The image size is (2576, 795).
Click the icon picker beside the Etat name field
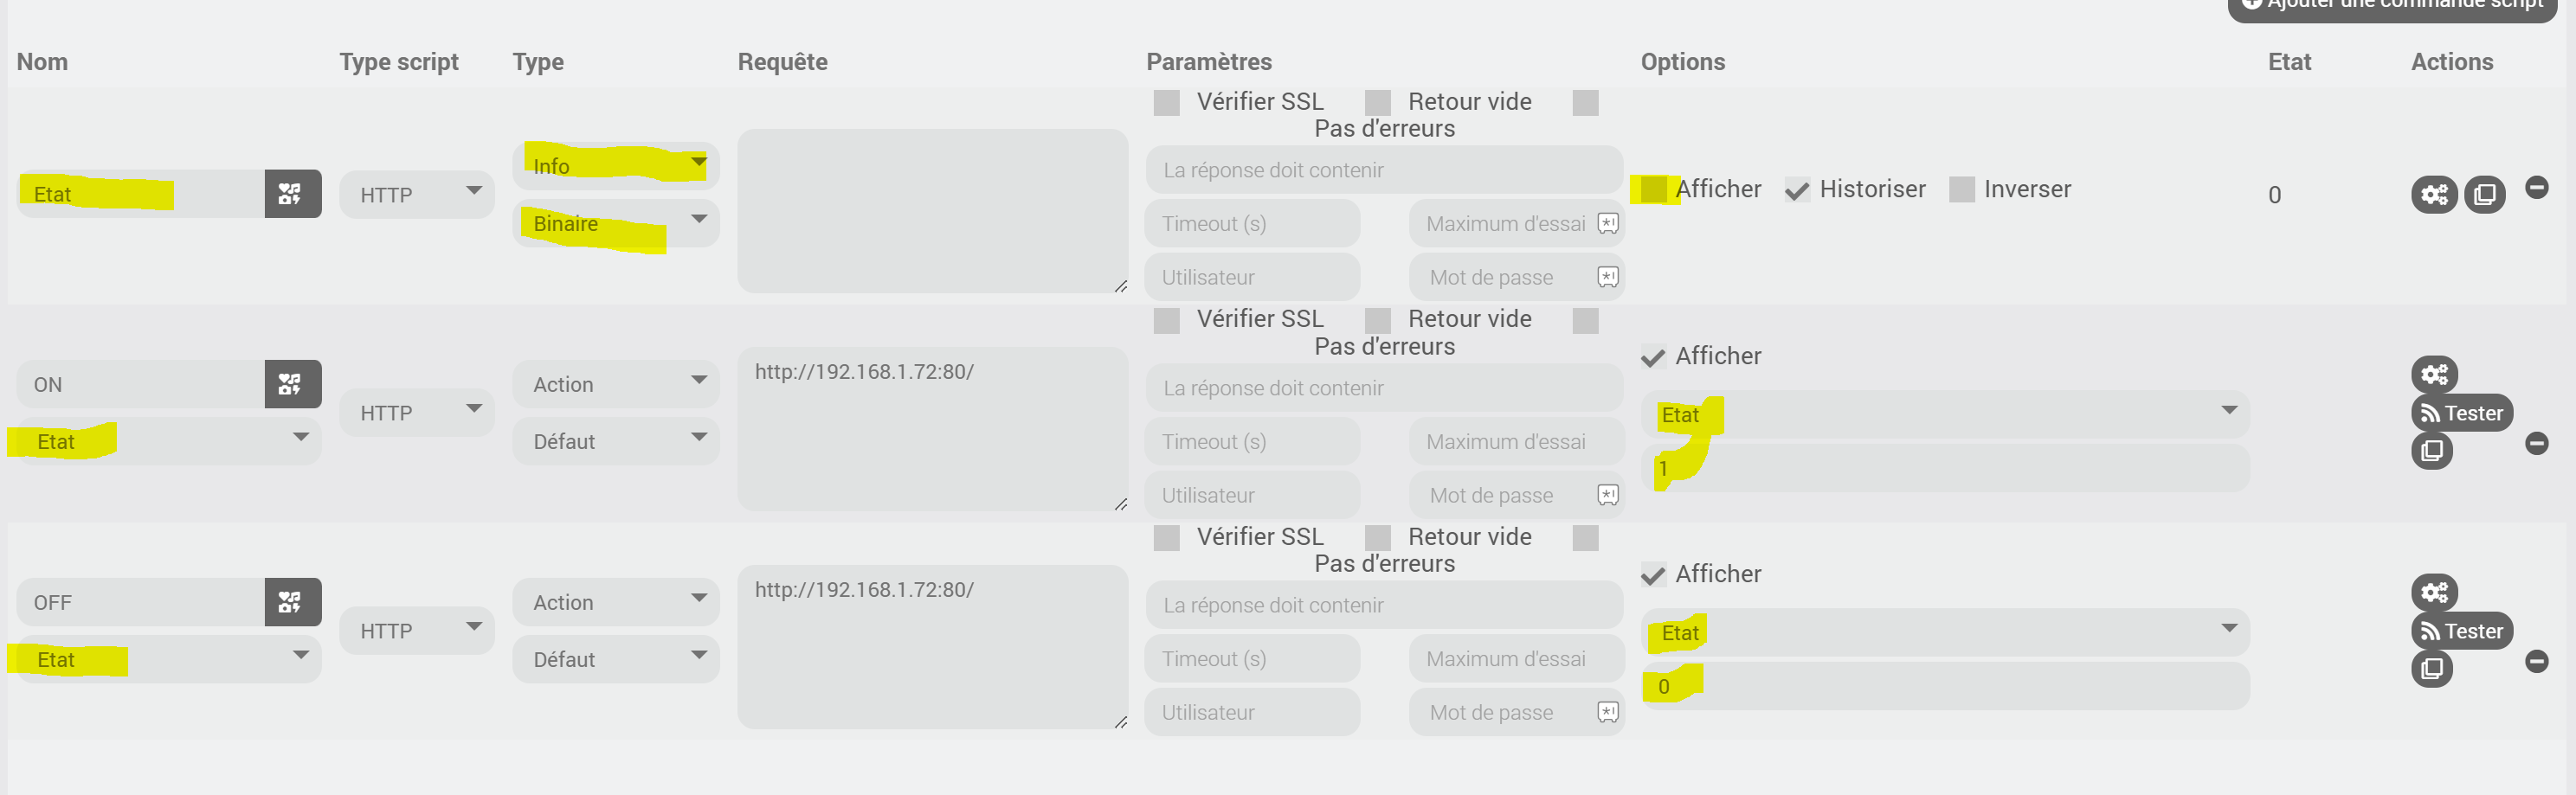292,194
